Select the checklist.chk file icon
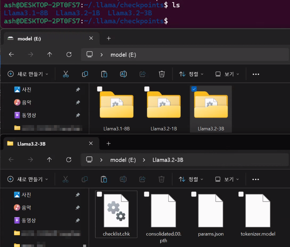This screenshot has height=247, width=290. point(116,211)
